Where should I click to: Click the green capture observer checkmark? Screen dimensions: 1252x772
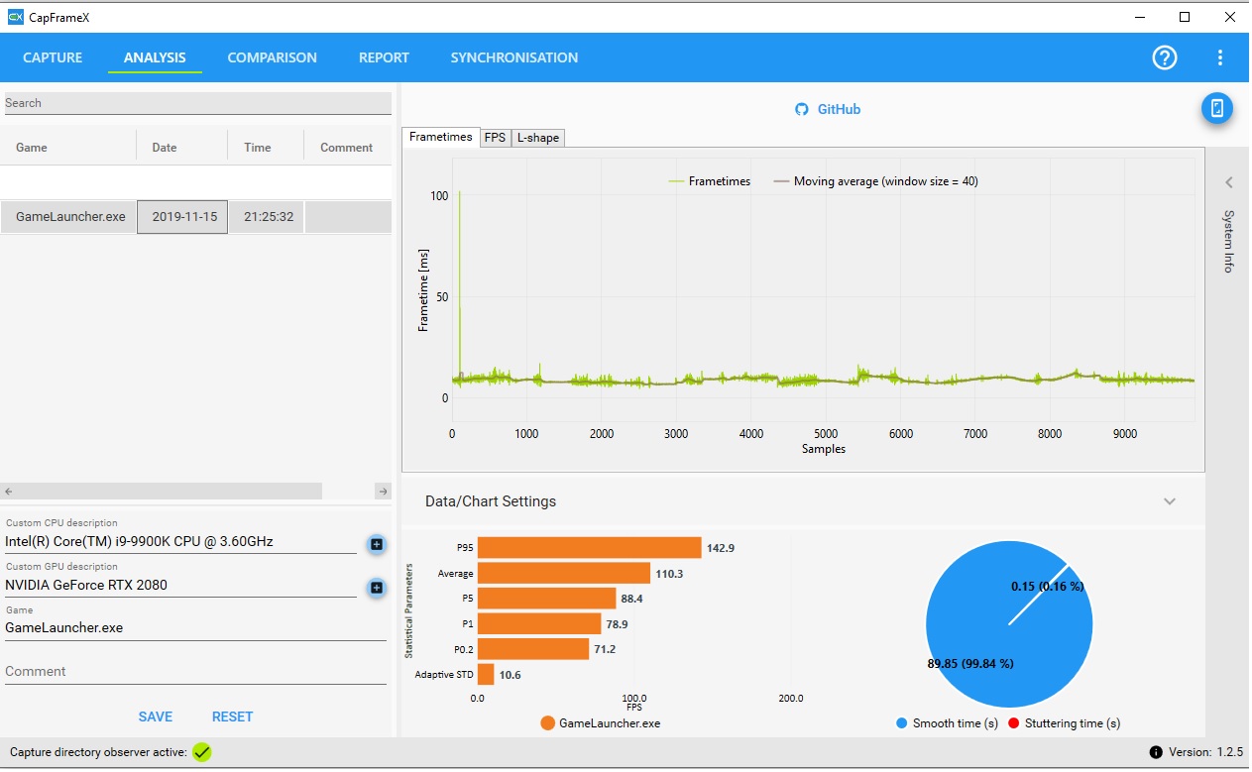(202, 752)
